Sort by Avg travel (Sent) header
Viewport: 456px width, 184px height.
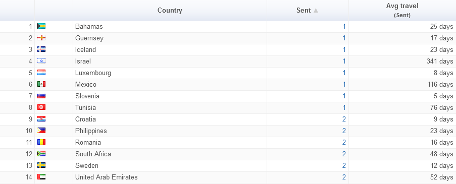point(402,11)
